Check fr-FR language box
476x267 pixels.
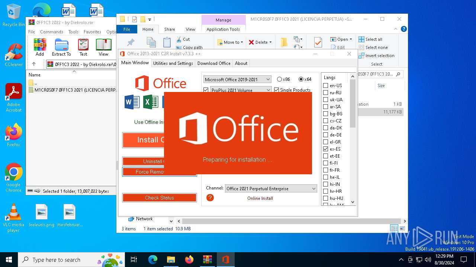(325, 170)
